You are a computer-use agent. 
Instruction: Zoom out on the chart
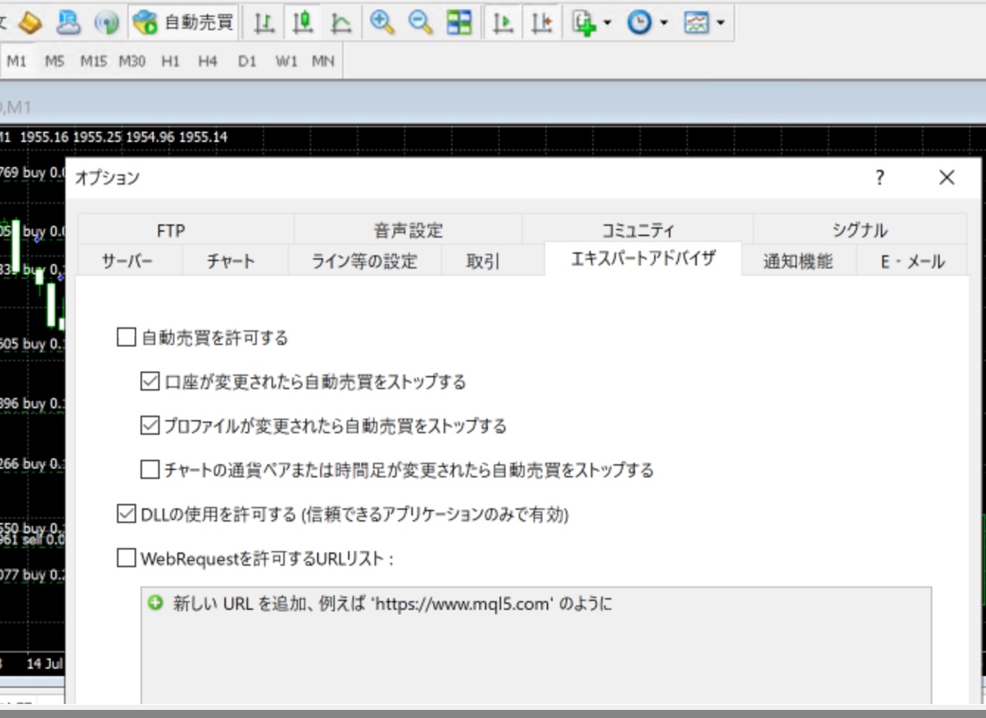click(420, 23)
